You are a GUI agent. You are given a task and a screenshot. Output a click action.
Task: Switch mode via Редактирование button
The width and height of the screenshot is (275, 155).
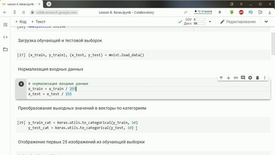click(238, 22)
